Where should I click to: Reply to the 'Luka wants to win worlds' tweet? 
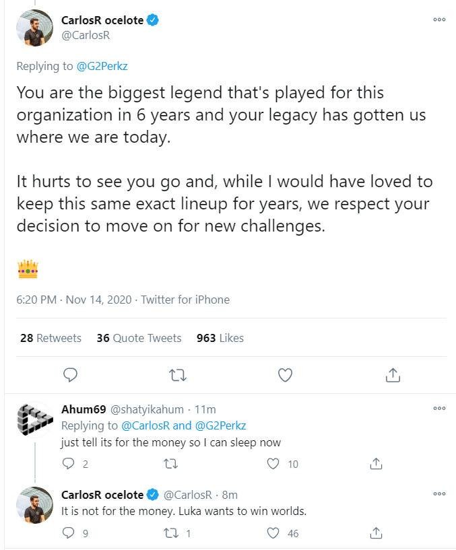click(x=68, y=533)
